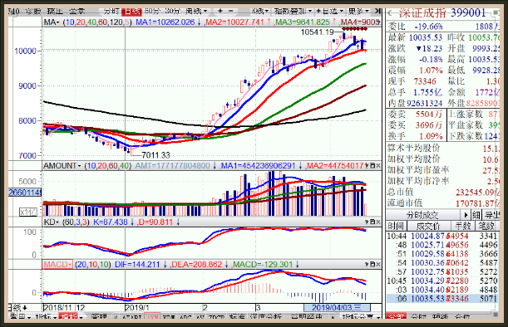Maximize the AMOUNT indicator panel
The height and width of the screenshot is (327, 508).
point(372,166)
